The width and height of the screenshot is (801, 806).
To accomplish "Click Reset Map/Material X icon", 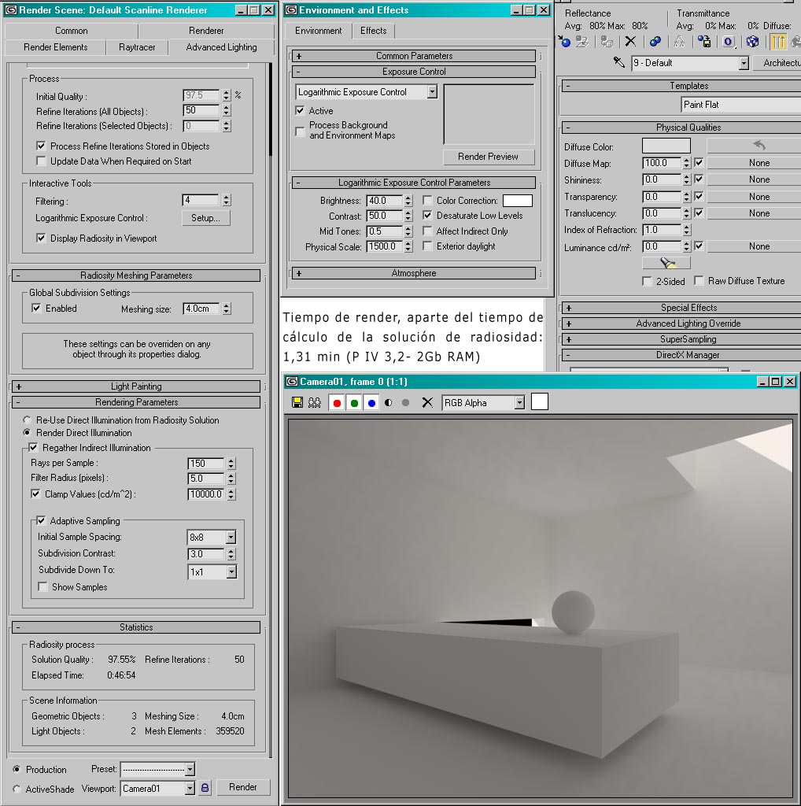I will pos(630,42).
